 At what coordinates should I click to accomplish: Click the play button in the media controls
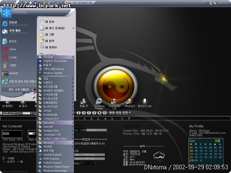(x=89, y=113)
